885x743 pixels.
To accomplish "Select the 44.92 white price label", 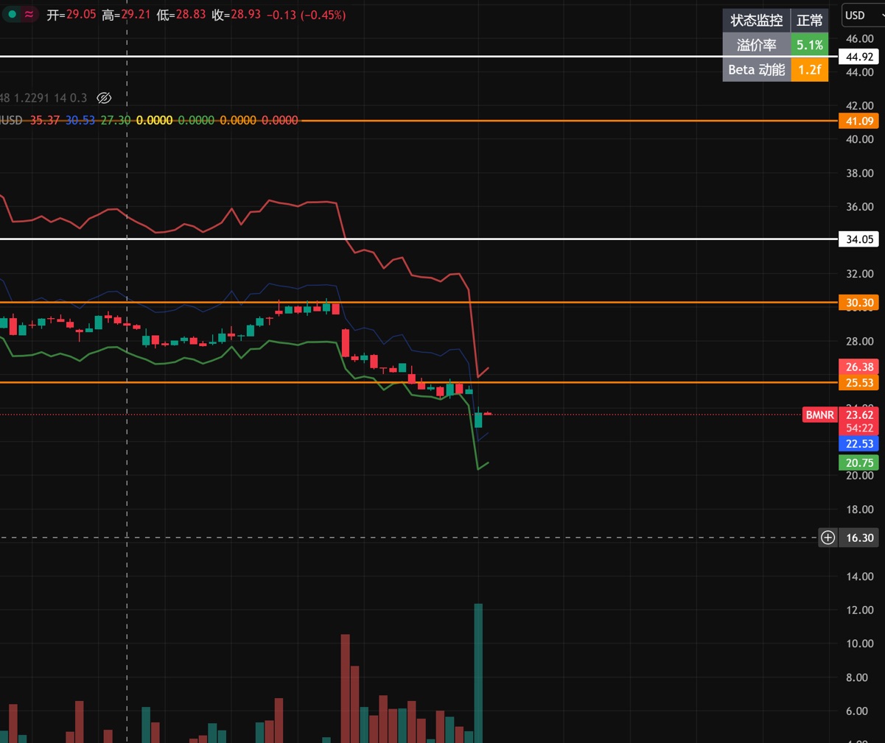I will point(859,57).
